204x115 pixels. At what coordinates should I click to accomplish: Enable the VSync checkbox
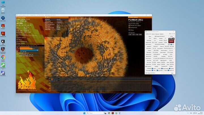point(129,30)
